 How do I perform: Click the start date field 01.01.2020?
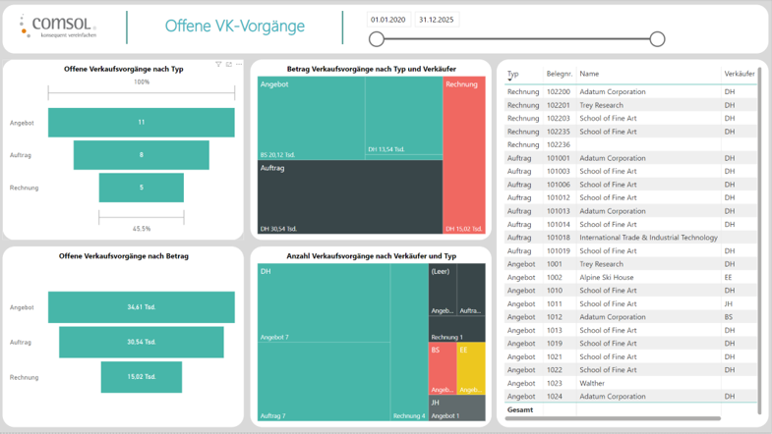(x=388, y=20)
